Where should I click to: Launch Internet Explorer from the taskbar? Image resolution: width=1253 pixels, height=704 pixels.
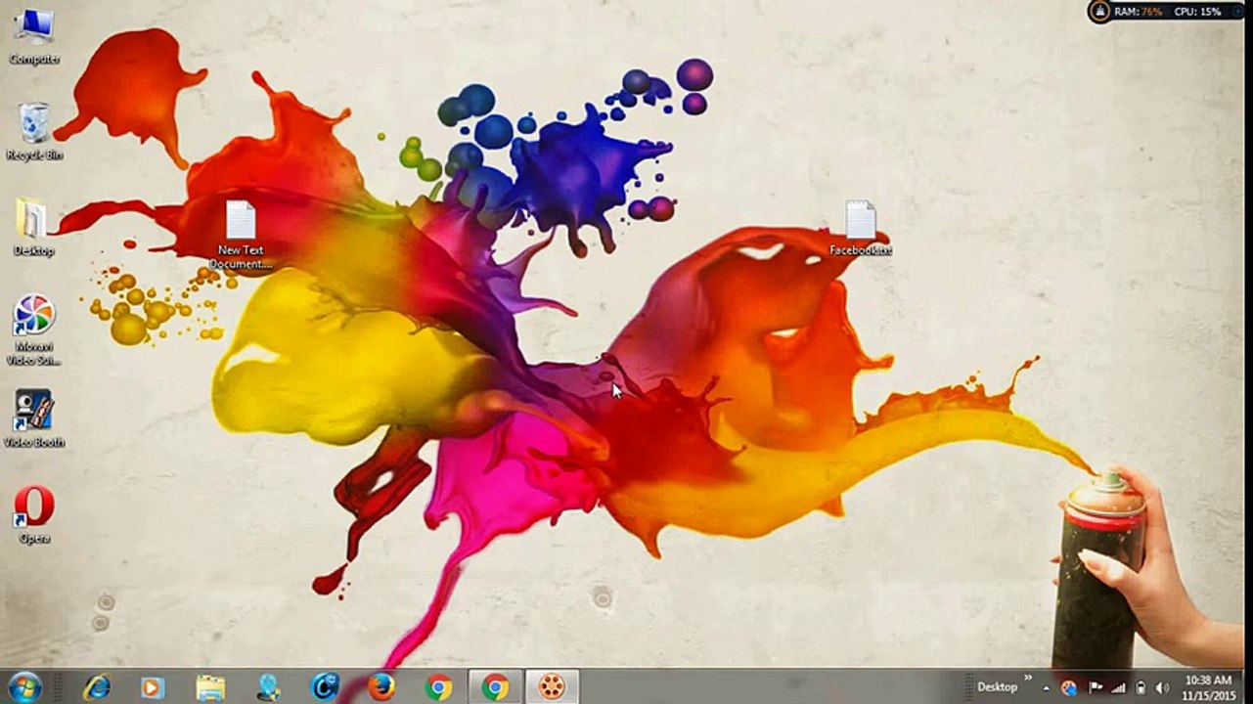click(96, 687)
